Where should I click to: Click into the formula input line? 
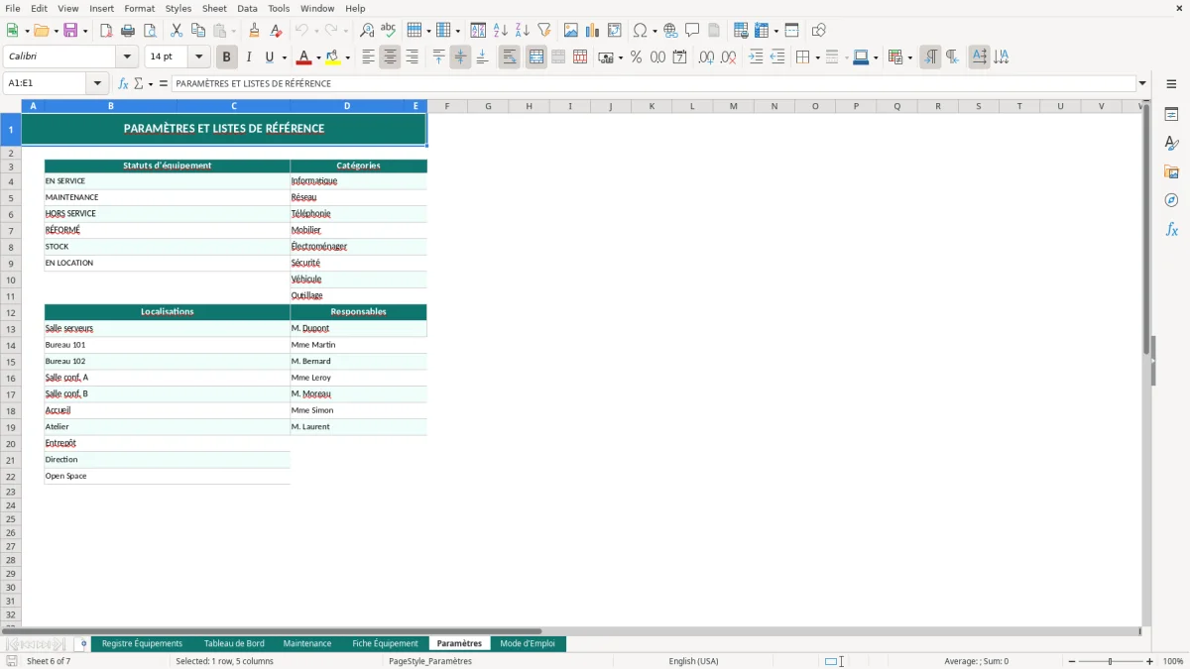[654, 84]
